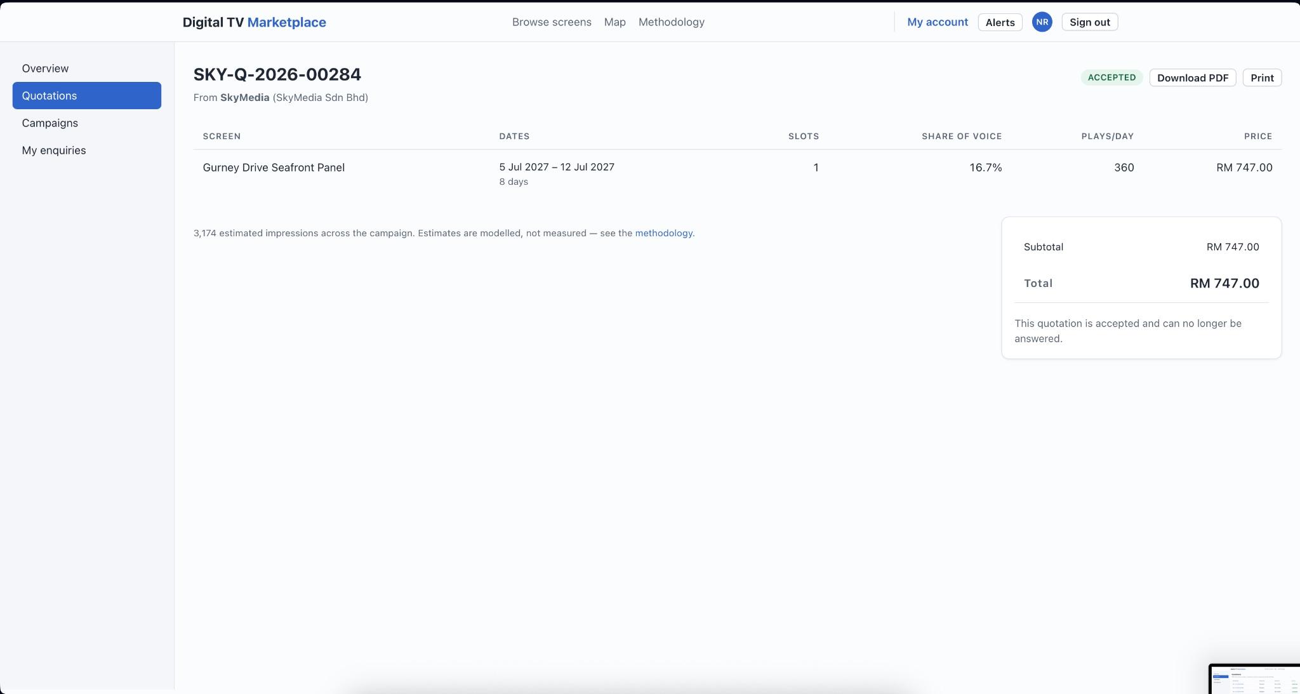Click the SHARE OF VOICE column header
Screen dimensions: 1300x694
click(x=962, y=137)
